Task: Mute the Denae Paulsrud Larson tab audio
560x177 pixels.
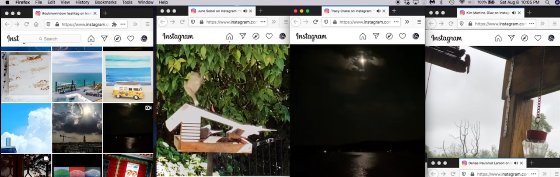Action: 515,163
